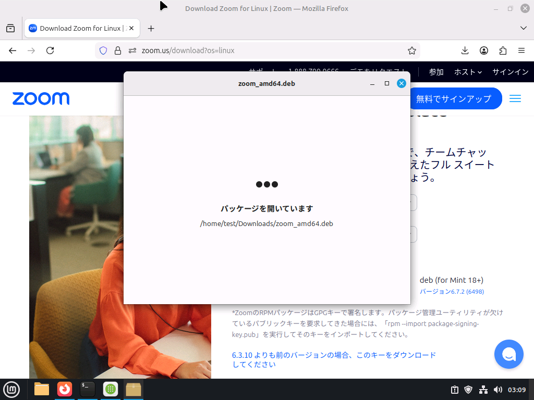
Task: Open the ホスト dropdown menu
Action: pyautogui.click(x=468, y=73)
